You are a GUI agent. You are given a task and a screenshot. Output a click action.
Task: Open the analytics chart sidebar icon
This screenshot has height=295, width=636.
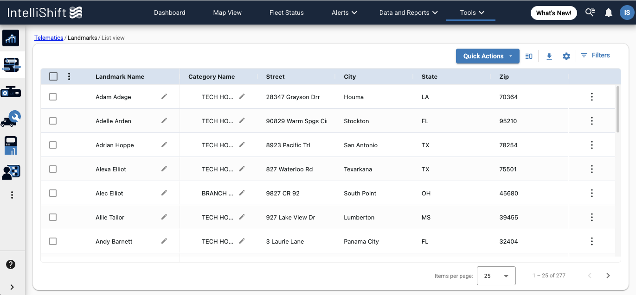tap(11, 38)
